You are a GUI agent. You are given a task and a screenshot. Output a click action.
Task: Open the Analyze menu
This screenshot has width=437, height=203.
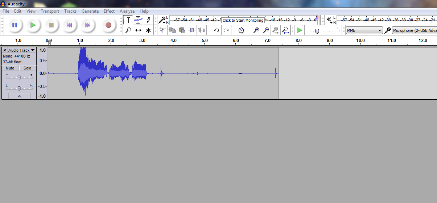tap(127, 11)
